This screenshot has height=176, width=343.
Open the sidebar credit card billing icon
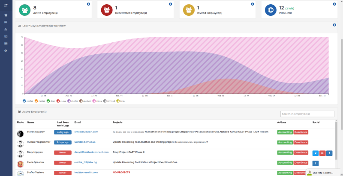coord(6,44)
